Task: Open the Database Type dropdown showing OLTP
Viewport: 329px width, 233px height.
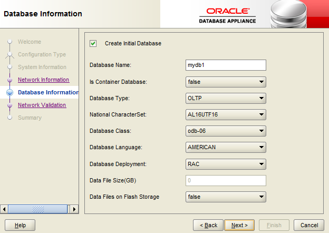Action: [x=226, y=98]
